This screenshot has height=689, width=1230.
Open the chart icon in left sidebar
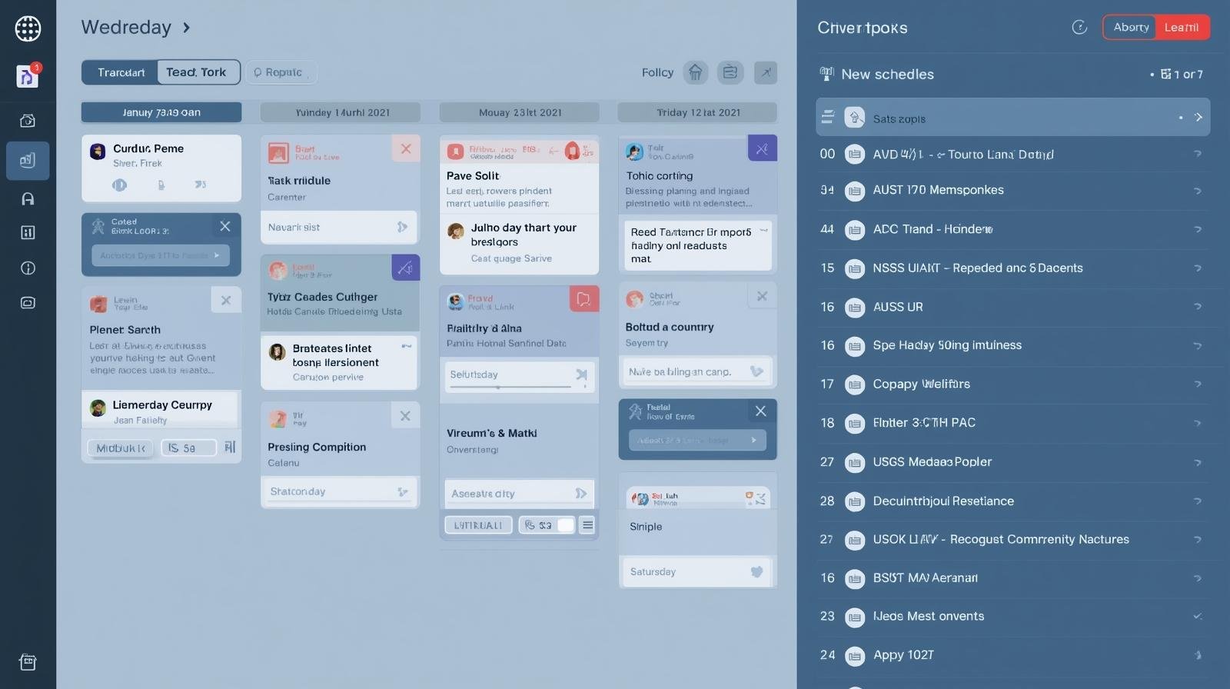[28, 232]
